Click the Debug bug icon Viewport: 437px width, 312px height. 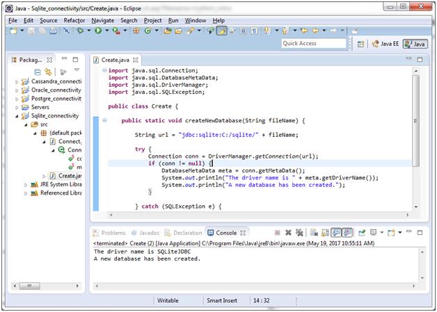80,31
